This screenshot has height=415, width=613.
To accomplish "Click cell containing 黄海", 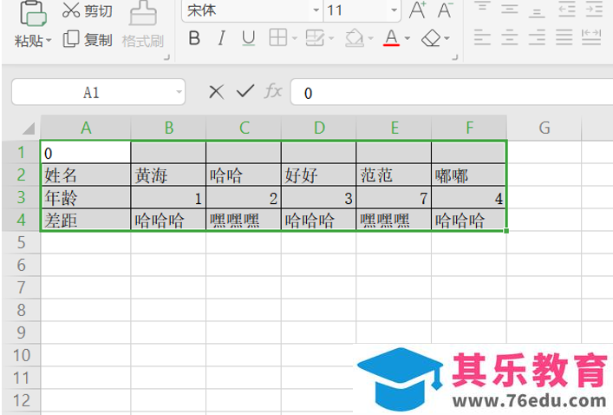I will [x=168, y=175].
